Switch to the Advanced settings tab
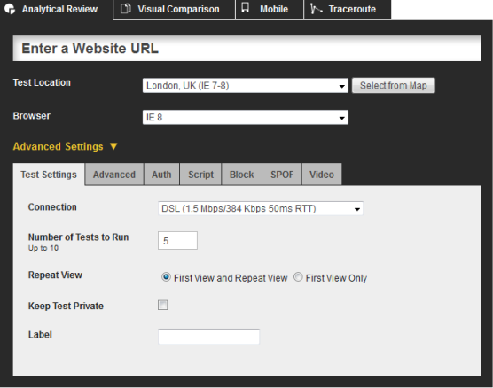The height and width of the screenshot is (388, 493). 114,175
